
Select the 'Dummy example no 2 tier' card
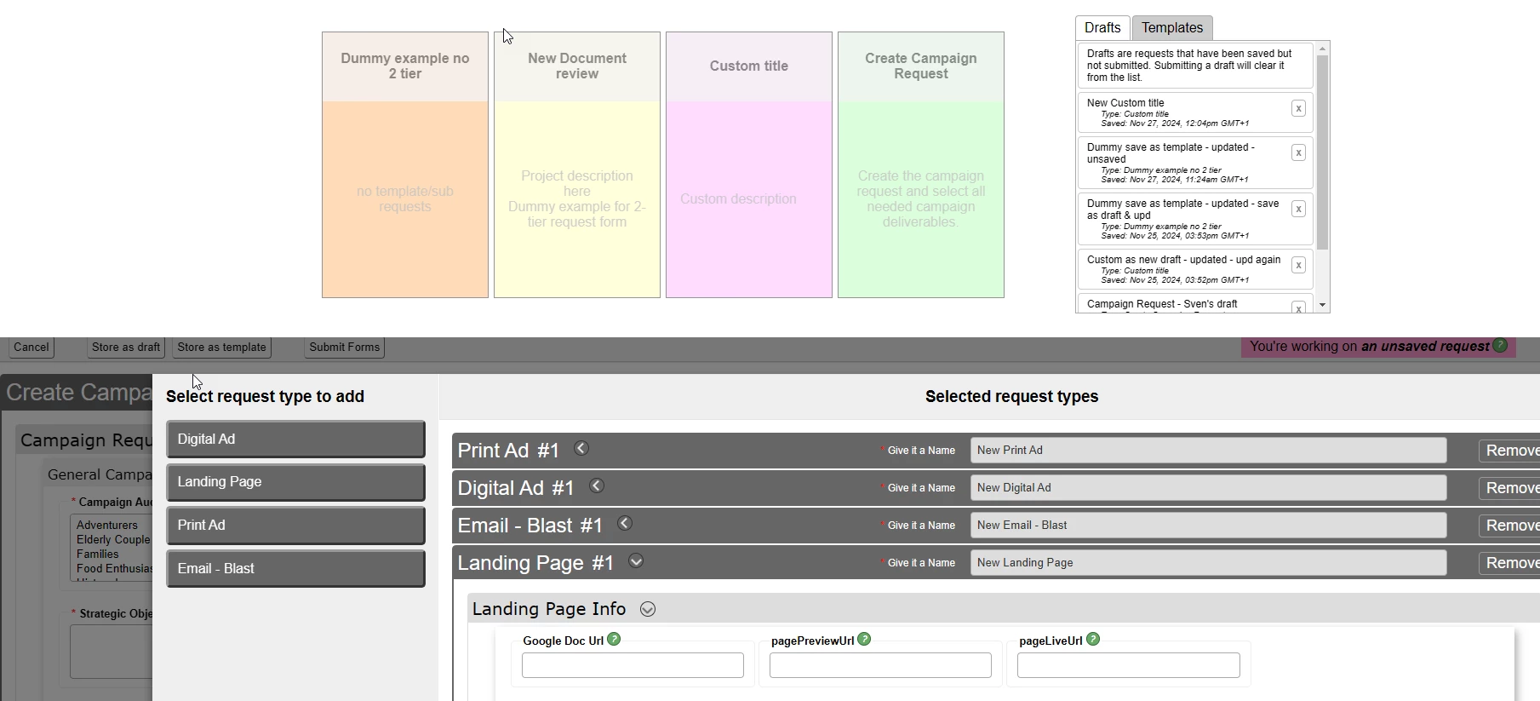(405, 165)
